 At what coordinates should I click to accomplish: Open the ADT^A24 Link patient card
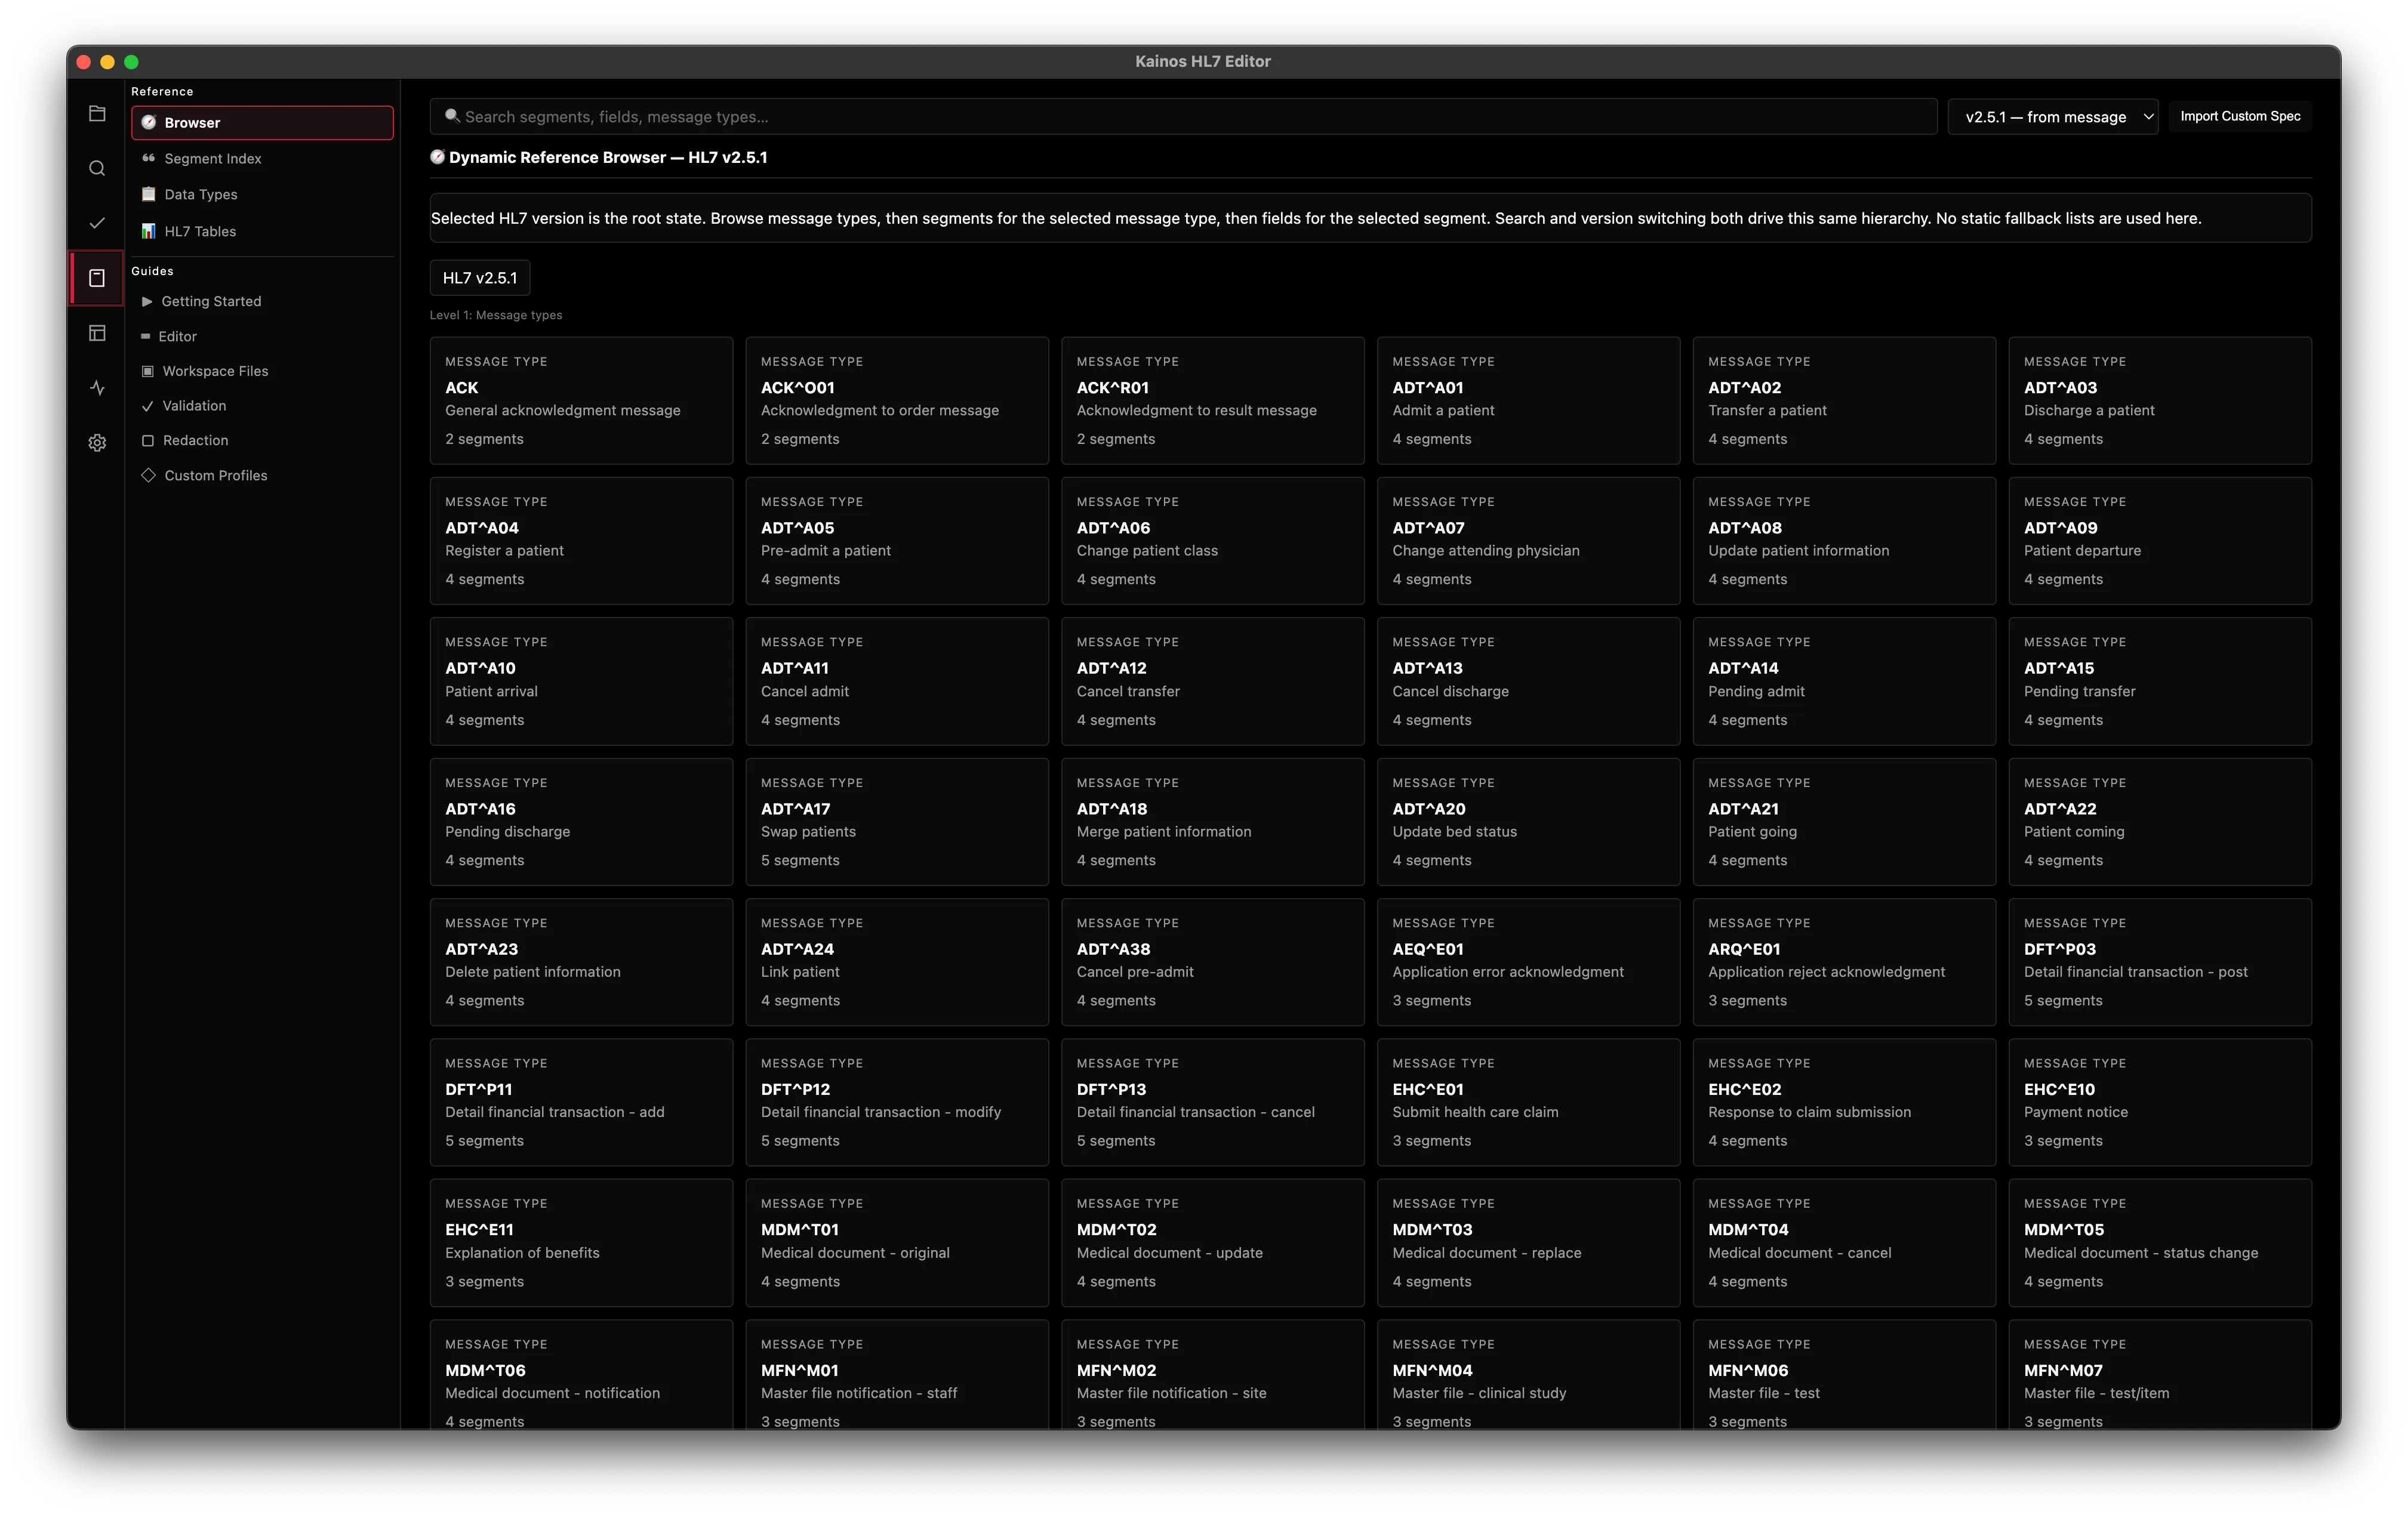897,962
